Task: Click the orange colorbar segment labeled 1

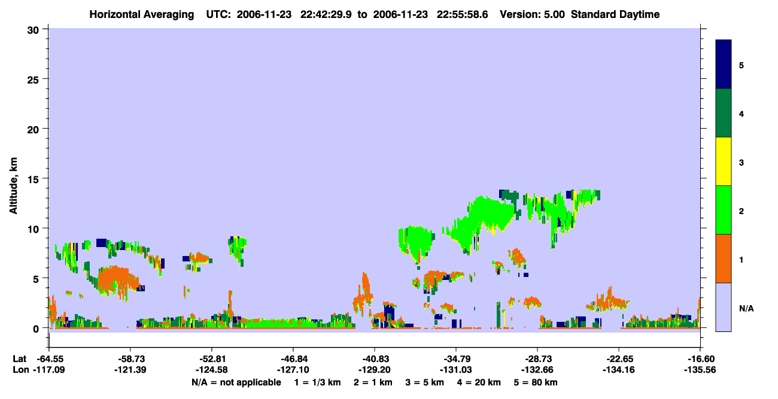Action: point(724,258)
